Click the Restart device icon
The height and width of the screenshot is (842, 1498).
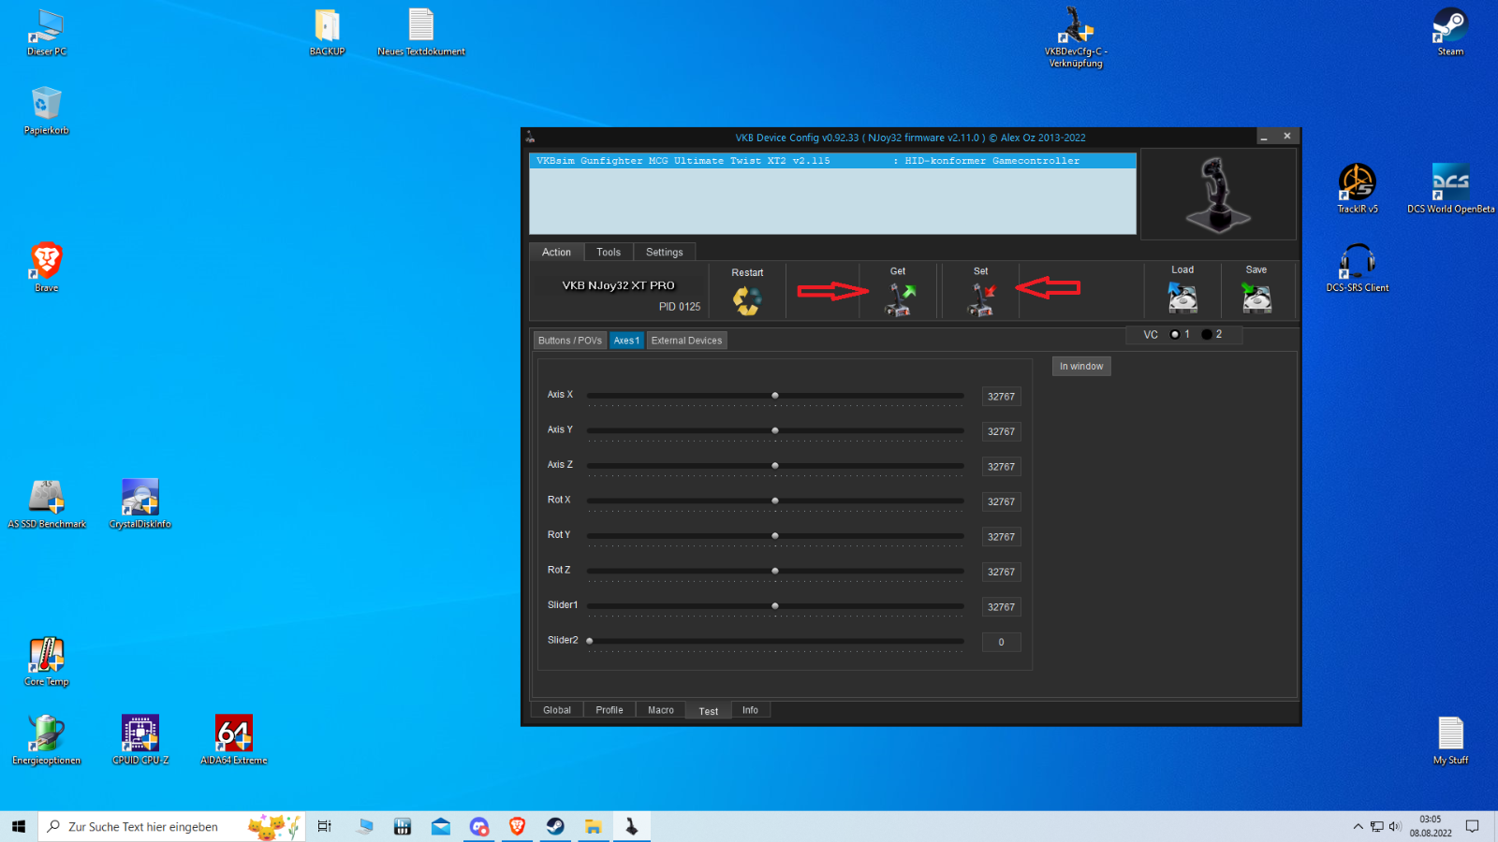tap(747, 300)
